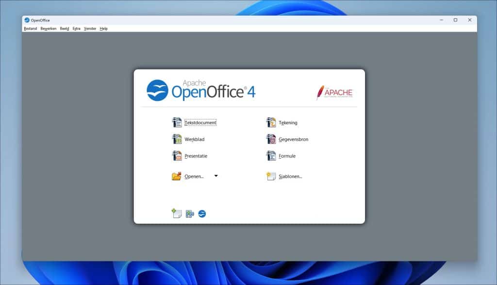Open a new Tekening via its icon

click(271, 123)
